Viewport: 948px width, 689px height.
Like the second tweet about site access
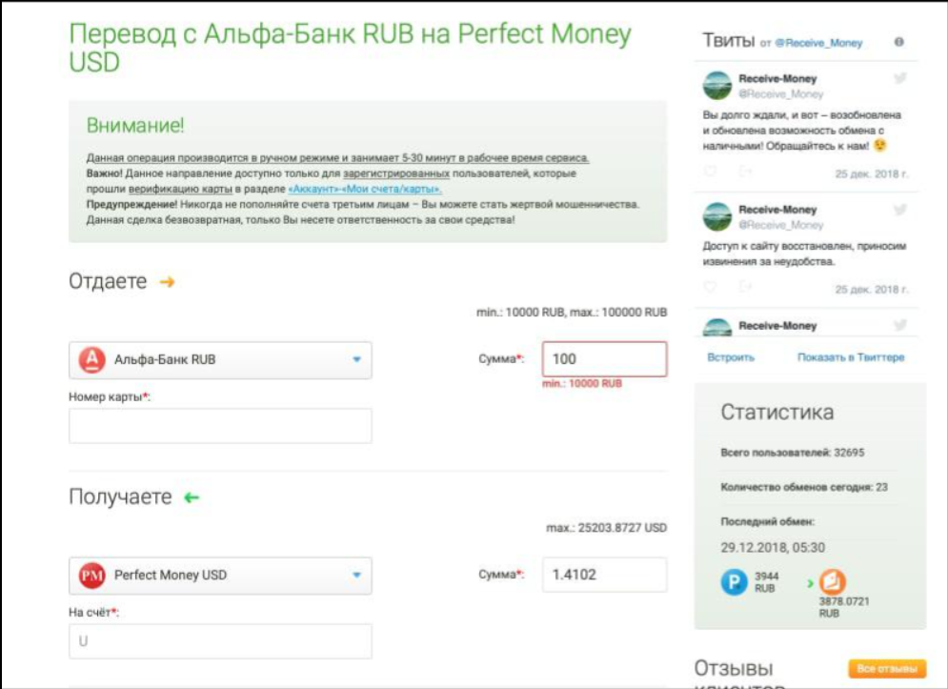coord(710,286)
